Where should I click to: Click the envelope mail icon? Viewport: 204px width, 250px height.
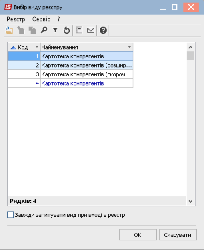pyautogui.click(x=90, y=30)
